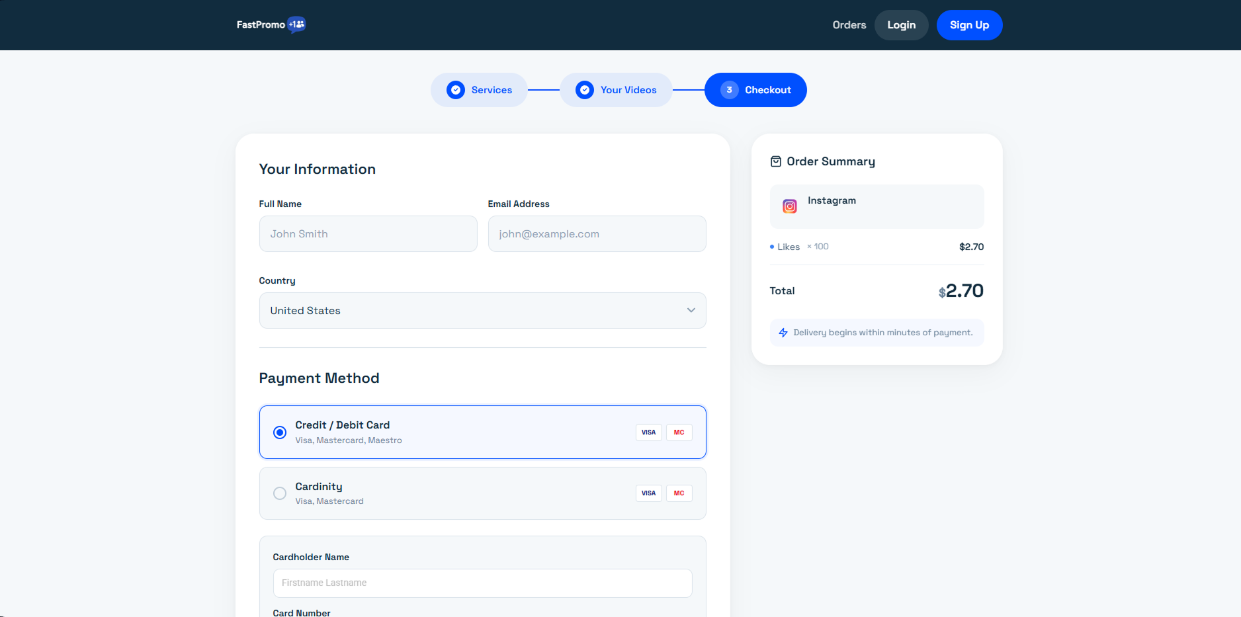The width and height of the screenshot is (1241, 617).
Task: Focus the Cardholder Name input field
Action: click(x=483, y=583)
